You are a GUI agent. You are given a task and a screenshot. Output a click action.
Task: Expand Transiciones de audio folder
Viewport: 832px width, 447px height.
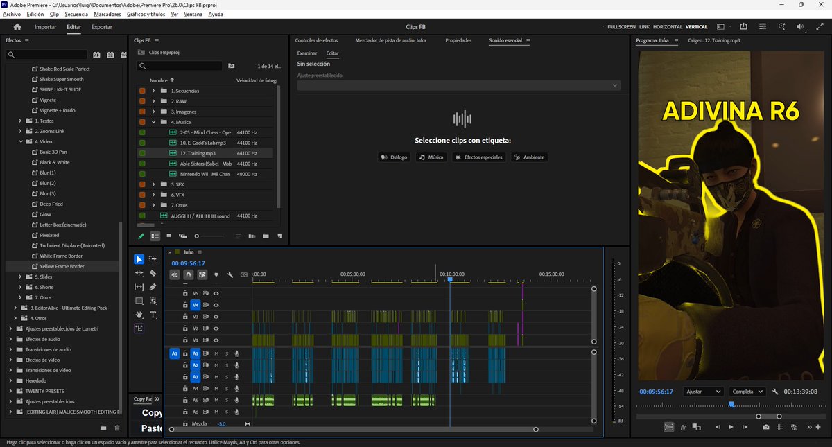pos(11,349)
